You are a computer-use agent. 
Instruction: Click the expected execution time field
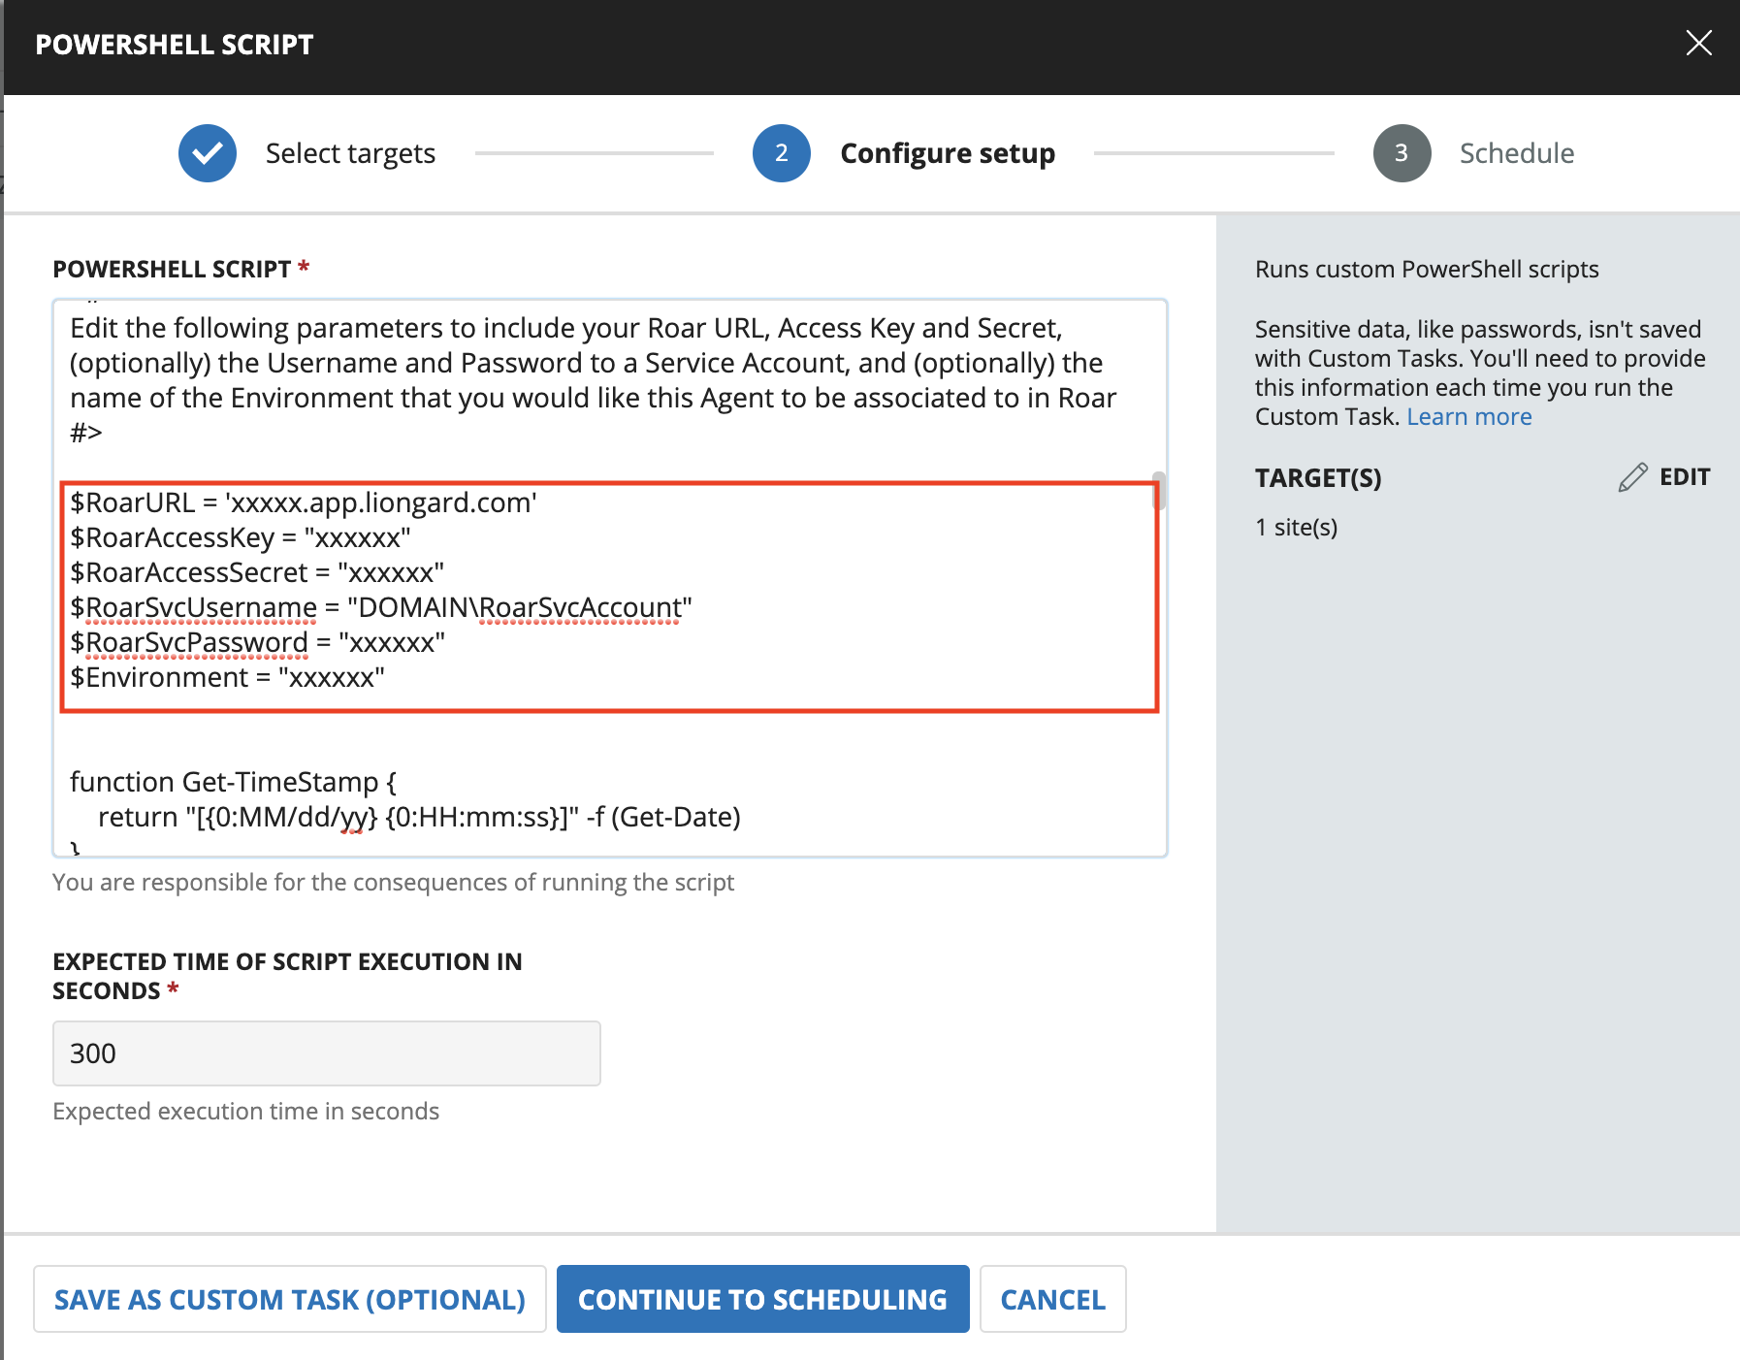(x=327, y=1053)
